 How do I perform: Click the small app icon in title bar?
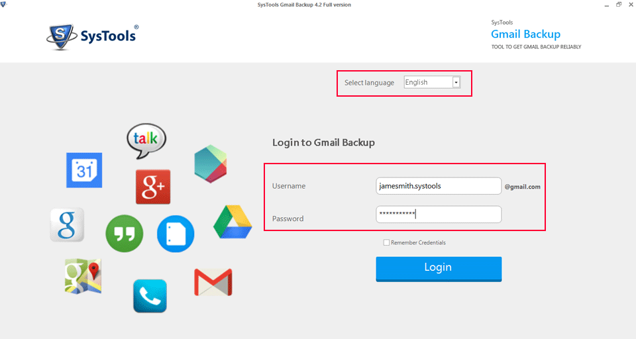[4, 5]
